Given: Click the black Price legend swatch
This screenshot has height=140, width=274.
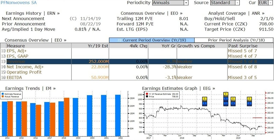Looking at the screenshot, I should (147, 96).
